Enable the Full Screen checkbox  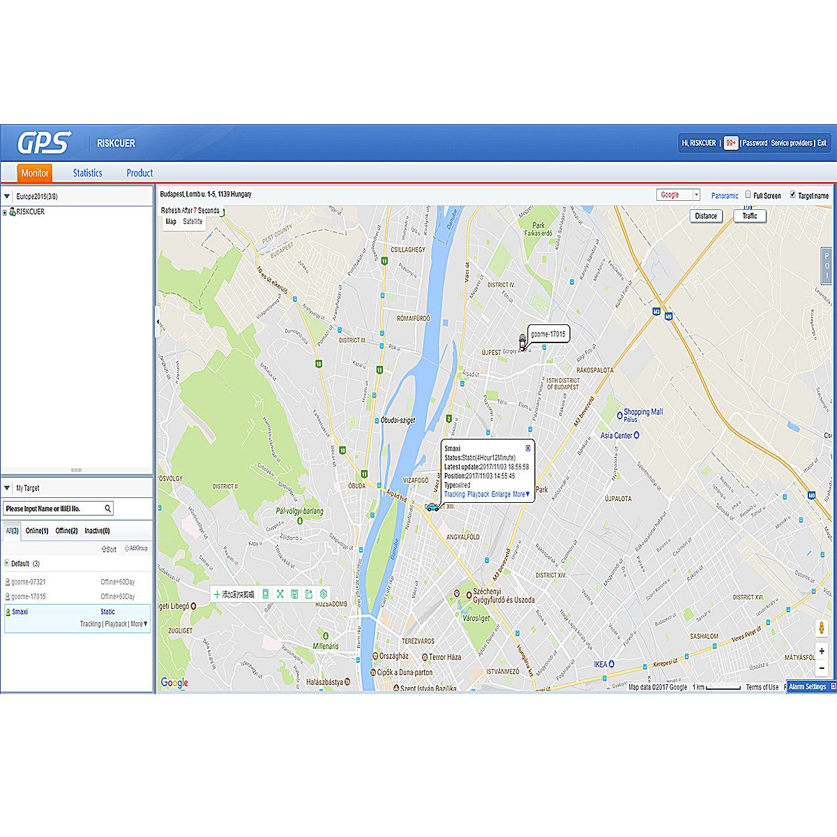coord(748,195)
